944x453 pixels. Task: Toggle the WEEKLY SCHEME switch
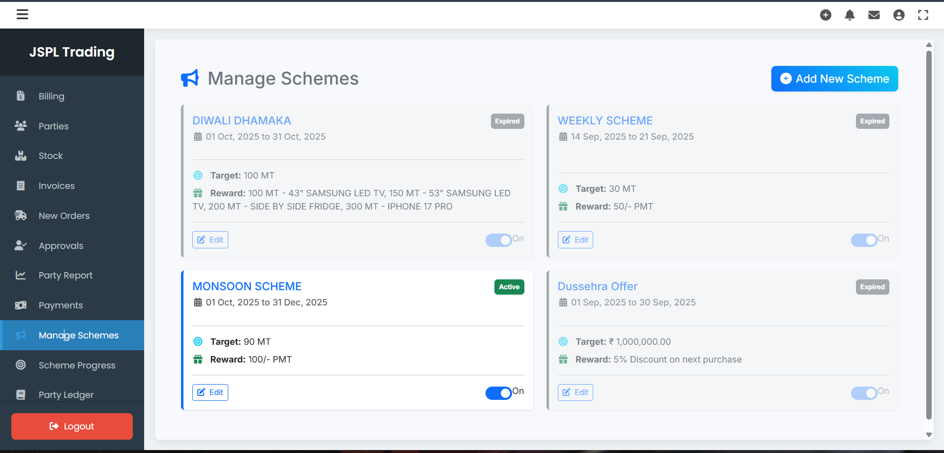864,240
